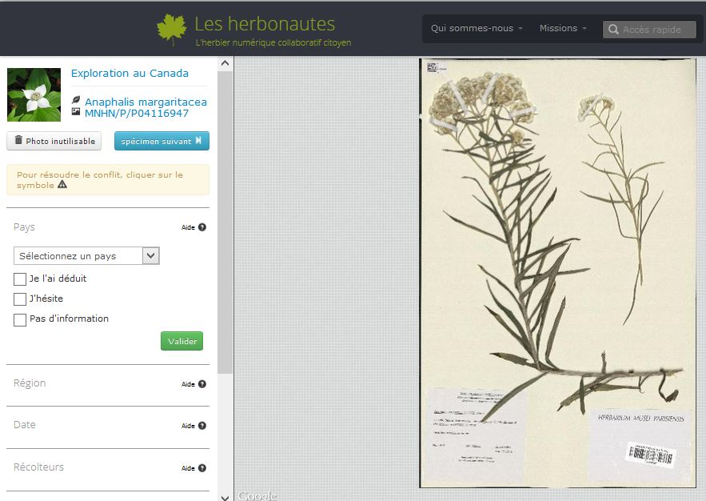The height and width of the screenshot is (501, 706).
Task: Click the green Valider button
Action: coord(182,341)
